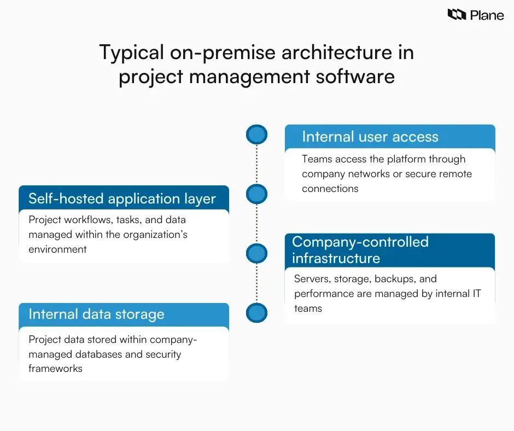The height and width of the screenshot is (431, 514).
Task: Toggle the Self-hosted application layer header
Action: pos(124,199)
